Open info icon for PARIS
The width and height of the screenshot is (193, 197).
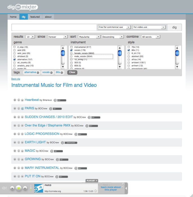pos(19,108)
